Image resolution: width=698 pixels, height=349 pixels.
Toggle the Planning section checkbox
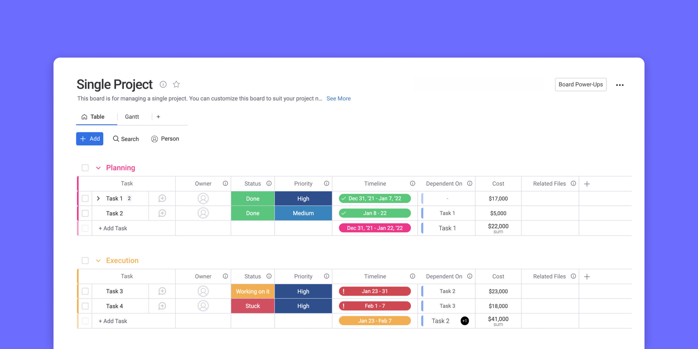pos(86,168)
